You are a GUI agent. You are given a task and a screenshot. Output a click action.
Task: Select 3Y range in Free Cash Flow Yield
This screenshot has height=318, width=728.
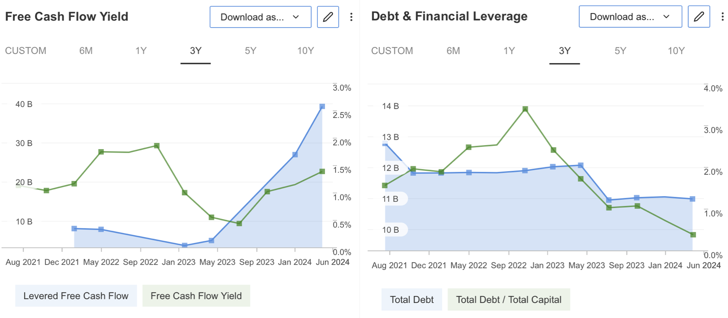click(196, 51)
